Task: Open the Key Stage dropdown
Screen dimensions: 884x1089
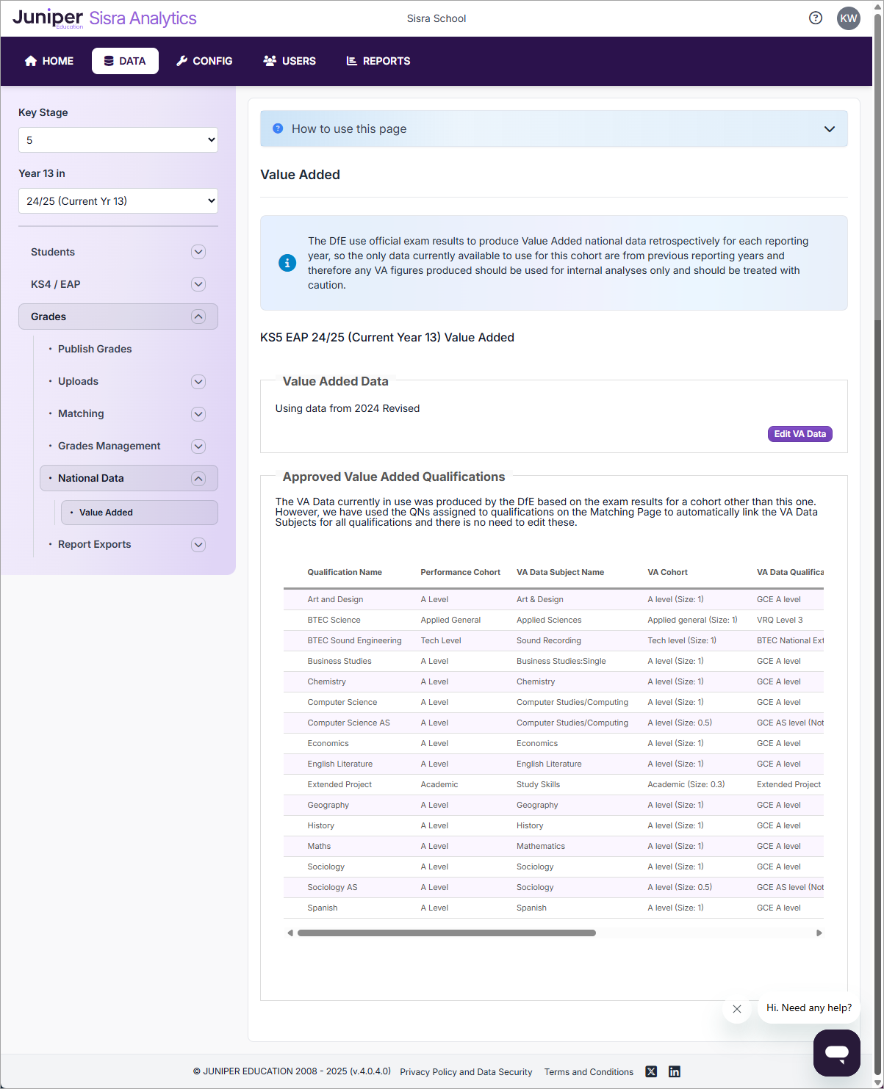Action: (x=118, y=140)
